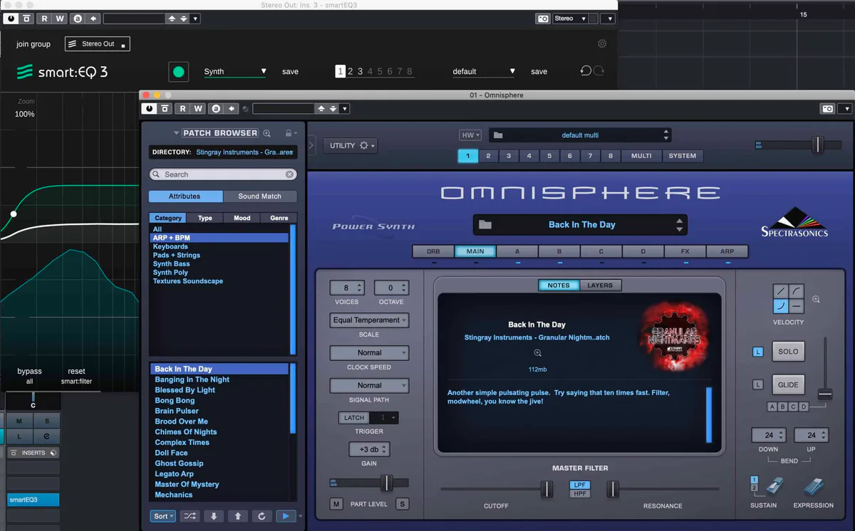Select the linear velocity curve
Image resolution: width=855 pixels, height=531 pixels.
click(x=781, y=291)
